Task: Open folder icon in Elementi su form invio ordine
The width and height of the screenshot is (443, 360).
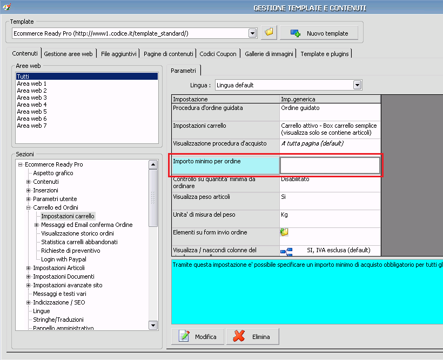Action: coord(284,232)
